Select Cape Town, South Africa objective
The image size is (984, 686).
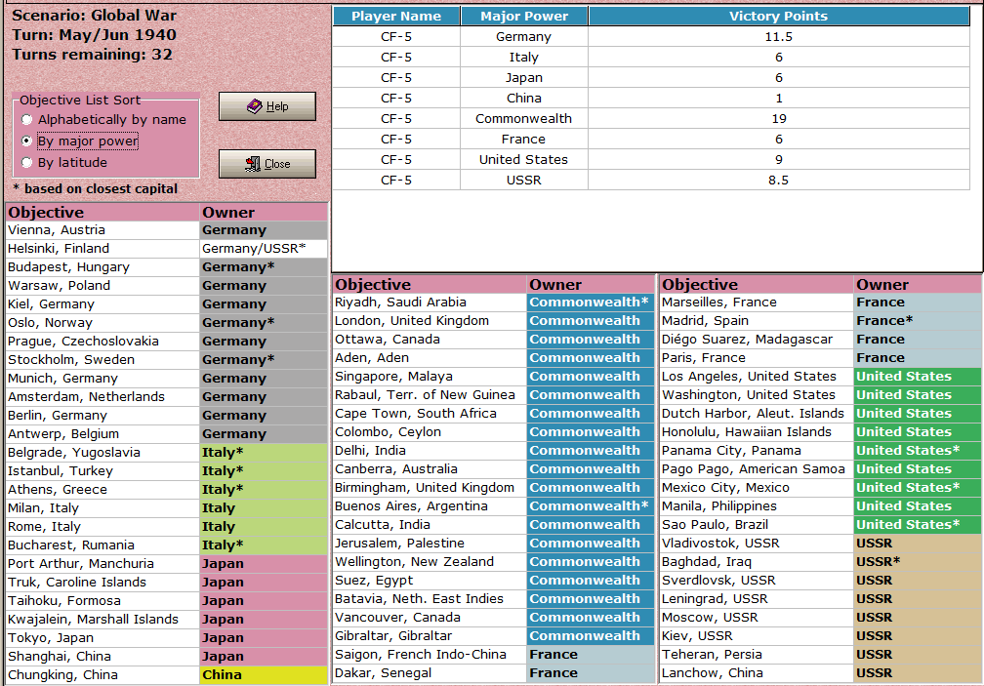[x=430, y=414]
